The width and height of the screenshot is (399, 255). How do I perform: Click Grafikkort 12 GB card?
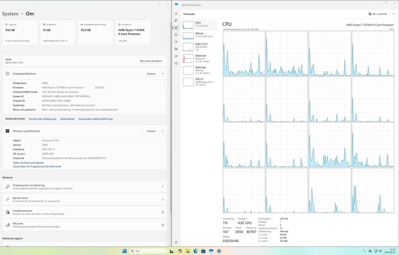[58, 32]
